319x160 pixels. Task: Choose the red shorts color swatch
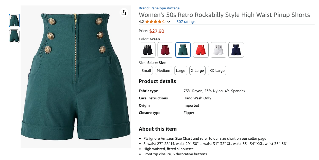pyautogui.click(x=201, y=50)
